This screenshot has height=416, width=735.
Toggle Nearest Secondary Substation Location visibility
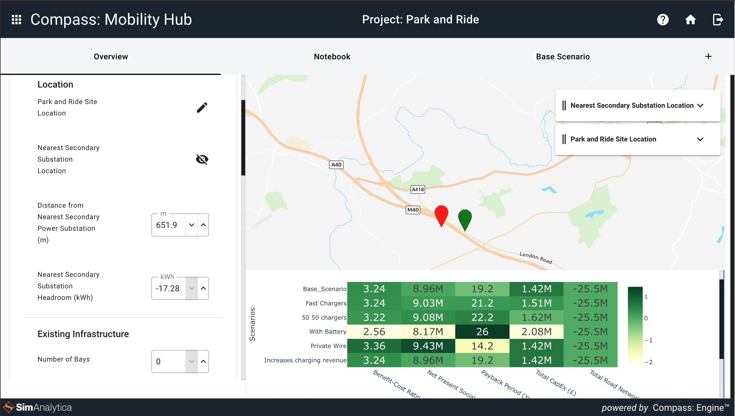[x=202, y=159]
